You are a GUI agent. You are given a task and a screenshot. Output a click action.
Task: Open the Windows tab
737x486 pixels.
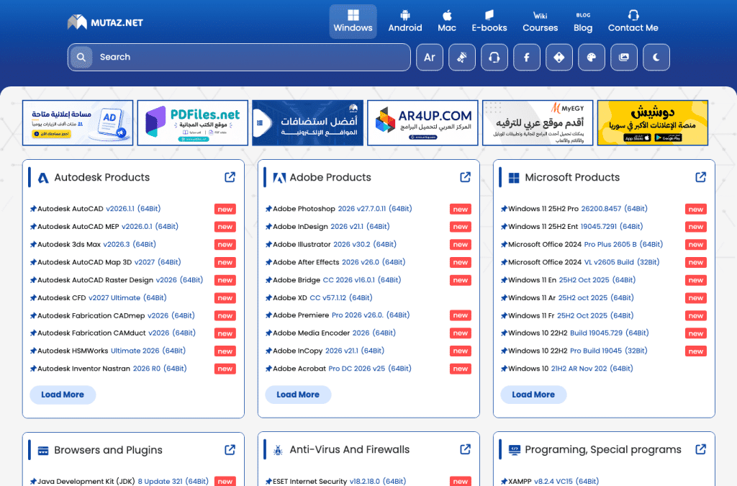pyautogui.click(x=353, y=22)
